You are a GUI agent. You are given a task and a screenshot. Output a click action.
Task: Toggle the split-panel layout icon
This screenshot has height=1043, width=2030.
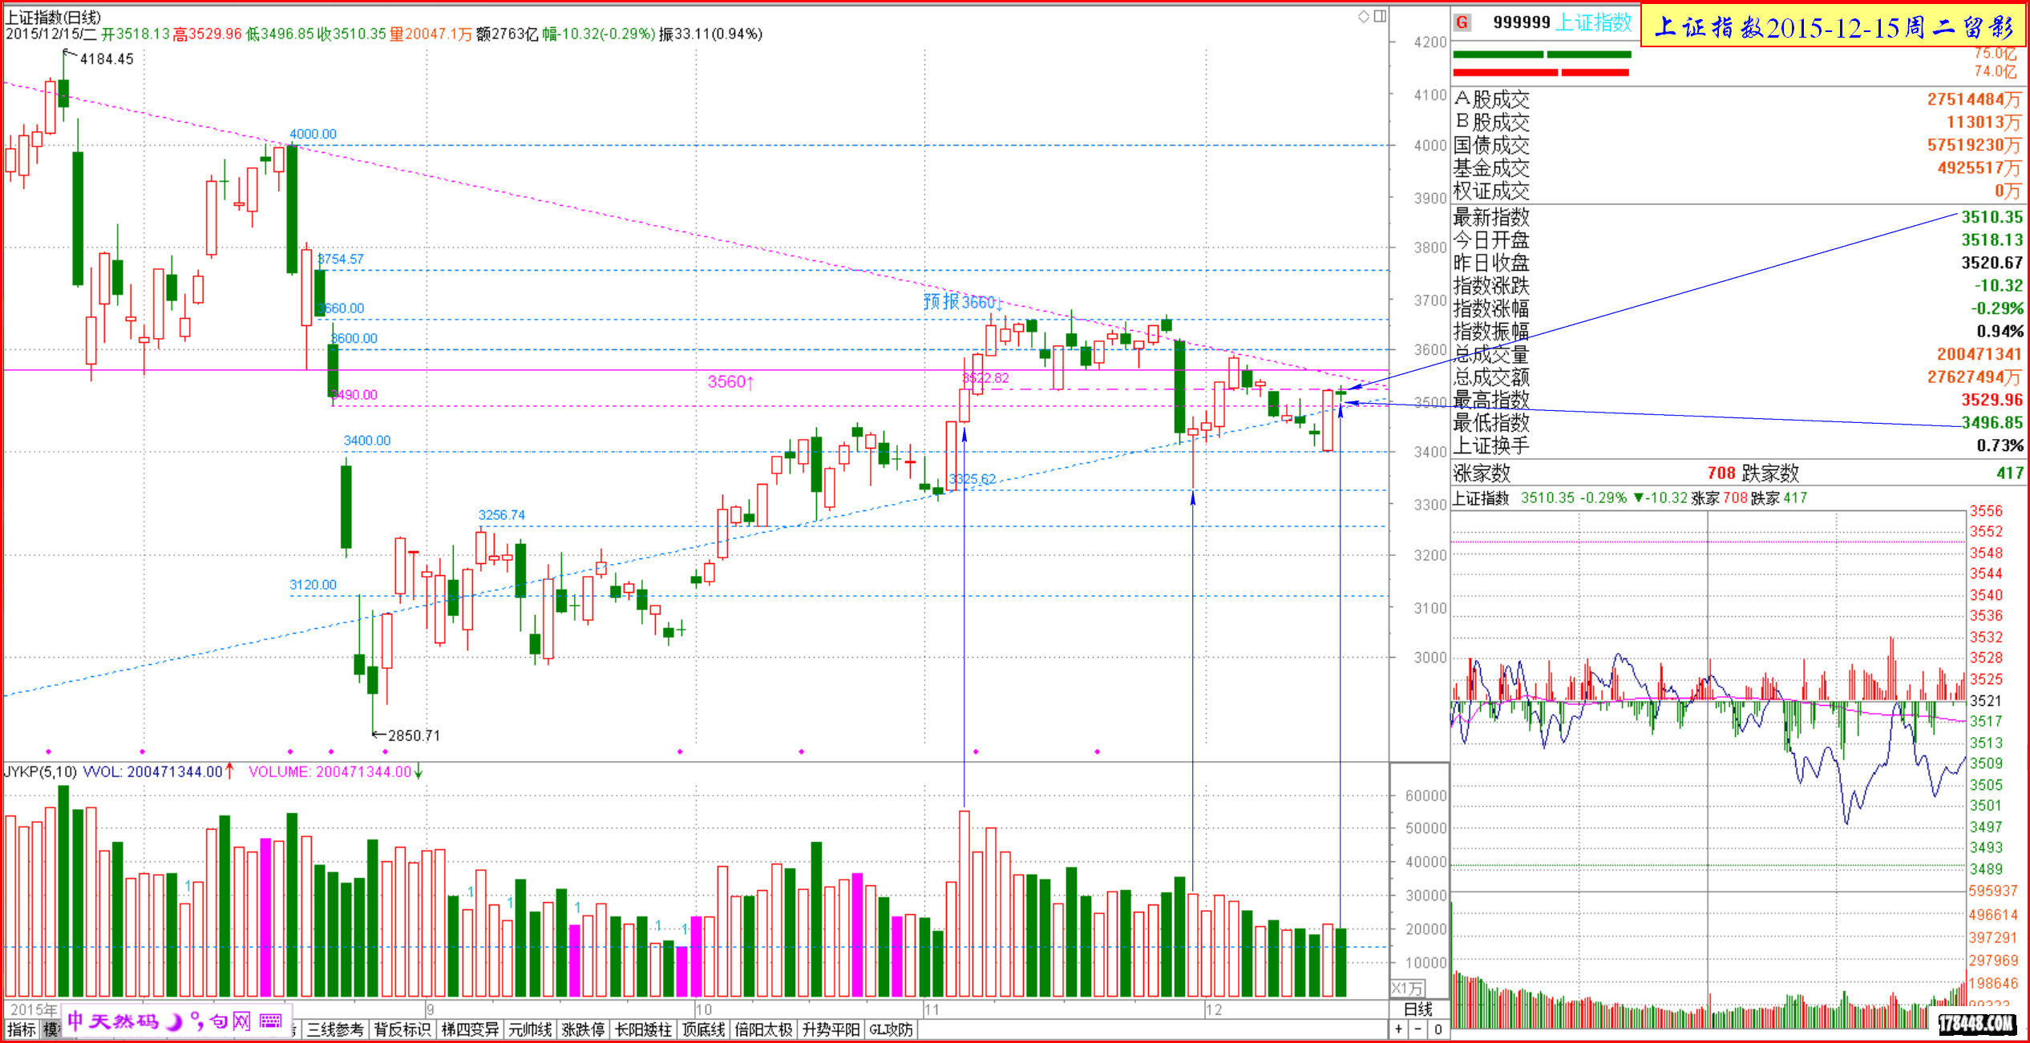coord(1381,16)
